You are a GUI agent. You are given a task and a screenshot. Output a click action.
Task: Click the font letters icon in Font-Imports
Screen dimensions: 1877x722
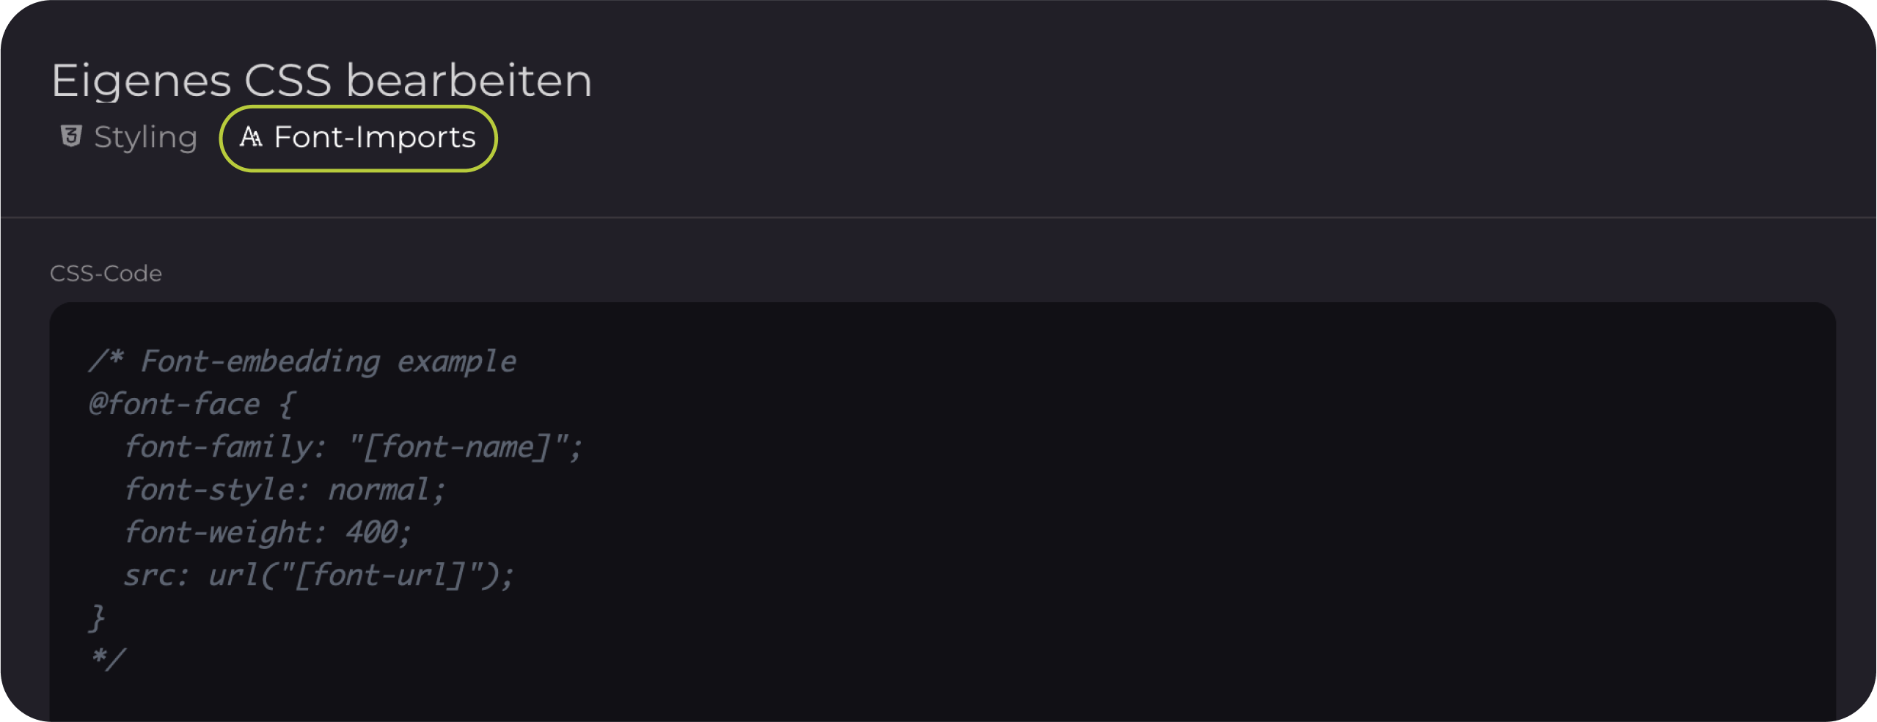pos(251,137)
